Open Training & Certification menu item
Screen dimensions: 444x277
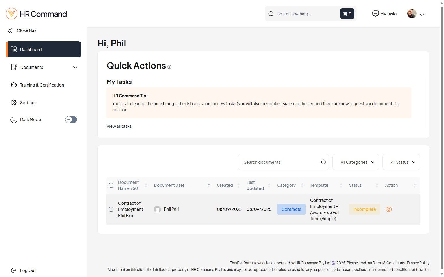[42, 85]
